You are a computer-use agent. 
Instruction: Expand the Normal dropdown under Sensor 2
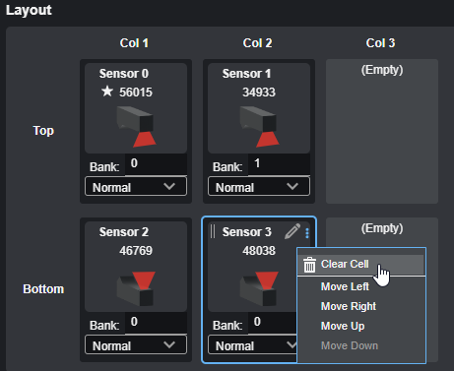[x=136, y=345]
